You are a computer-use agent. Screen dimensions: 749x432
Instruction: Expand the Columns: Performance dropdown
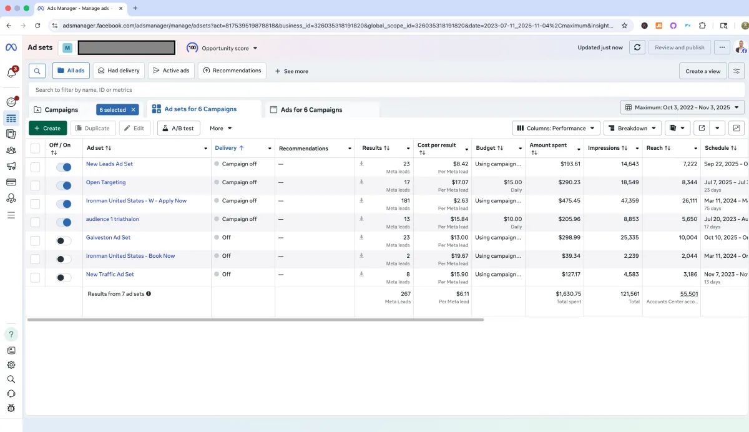556,128
